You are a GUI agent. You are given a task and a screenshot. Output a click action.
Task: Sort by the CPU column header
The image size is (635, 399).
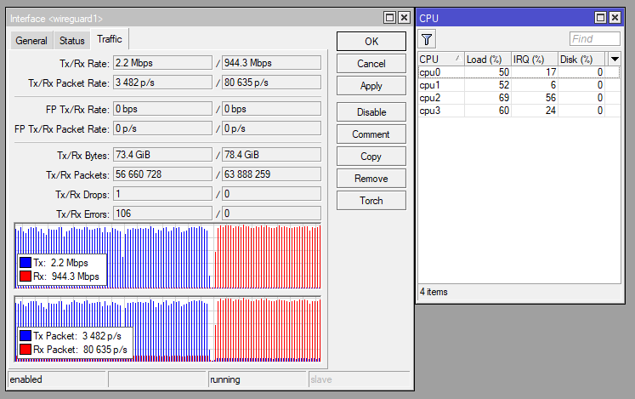pyautogui.click(x=441, y=60)
